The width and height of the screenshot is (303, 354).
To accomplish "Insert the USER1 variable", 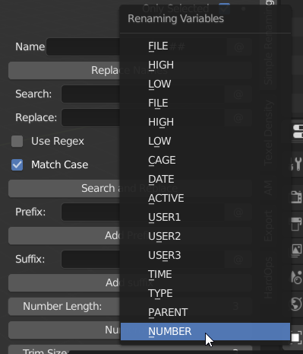I will 205,217.
